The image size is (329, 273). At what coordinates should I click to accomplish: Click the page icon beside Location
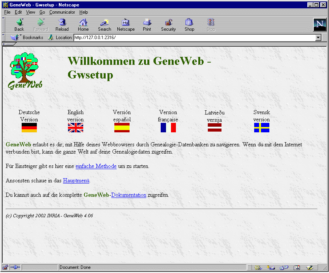click(x=51, y=38)
